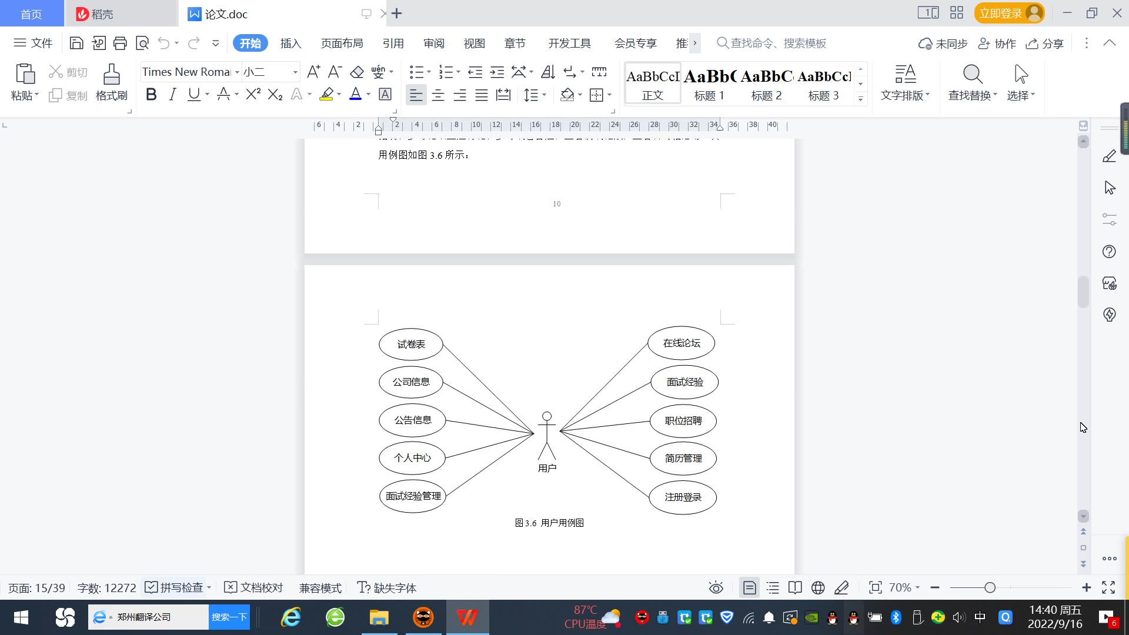Expand the font size dropdown
Image resolution: width=1129 pixels, height=635 pixels.
[x=295, y=72]
